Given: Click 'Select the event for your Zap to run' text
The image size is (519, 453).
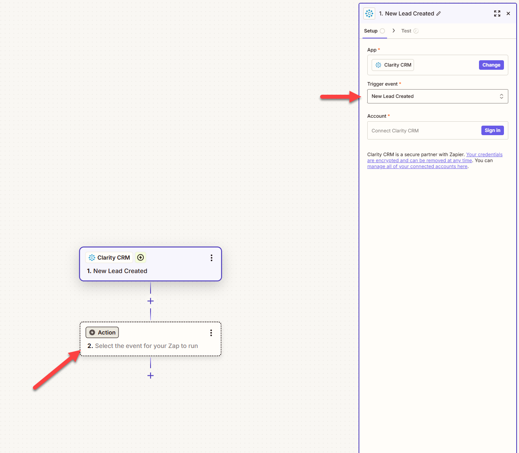Looking at the screenshot, I should 147,346.
